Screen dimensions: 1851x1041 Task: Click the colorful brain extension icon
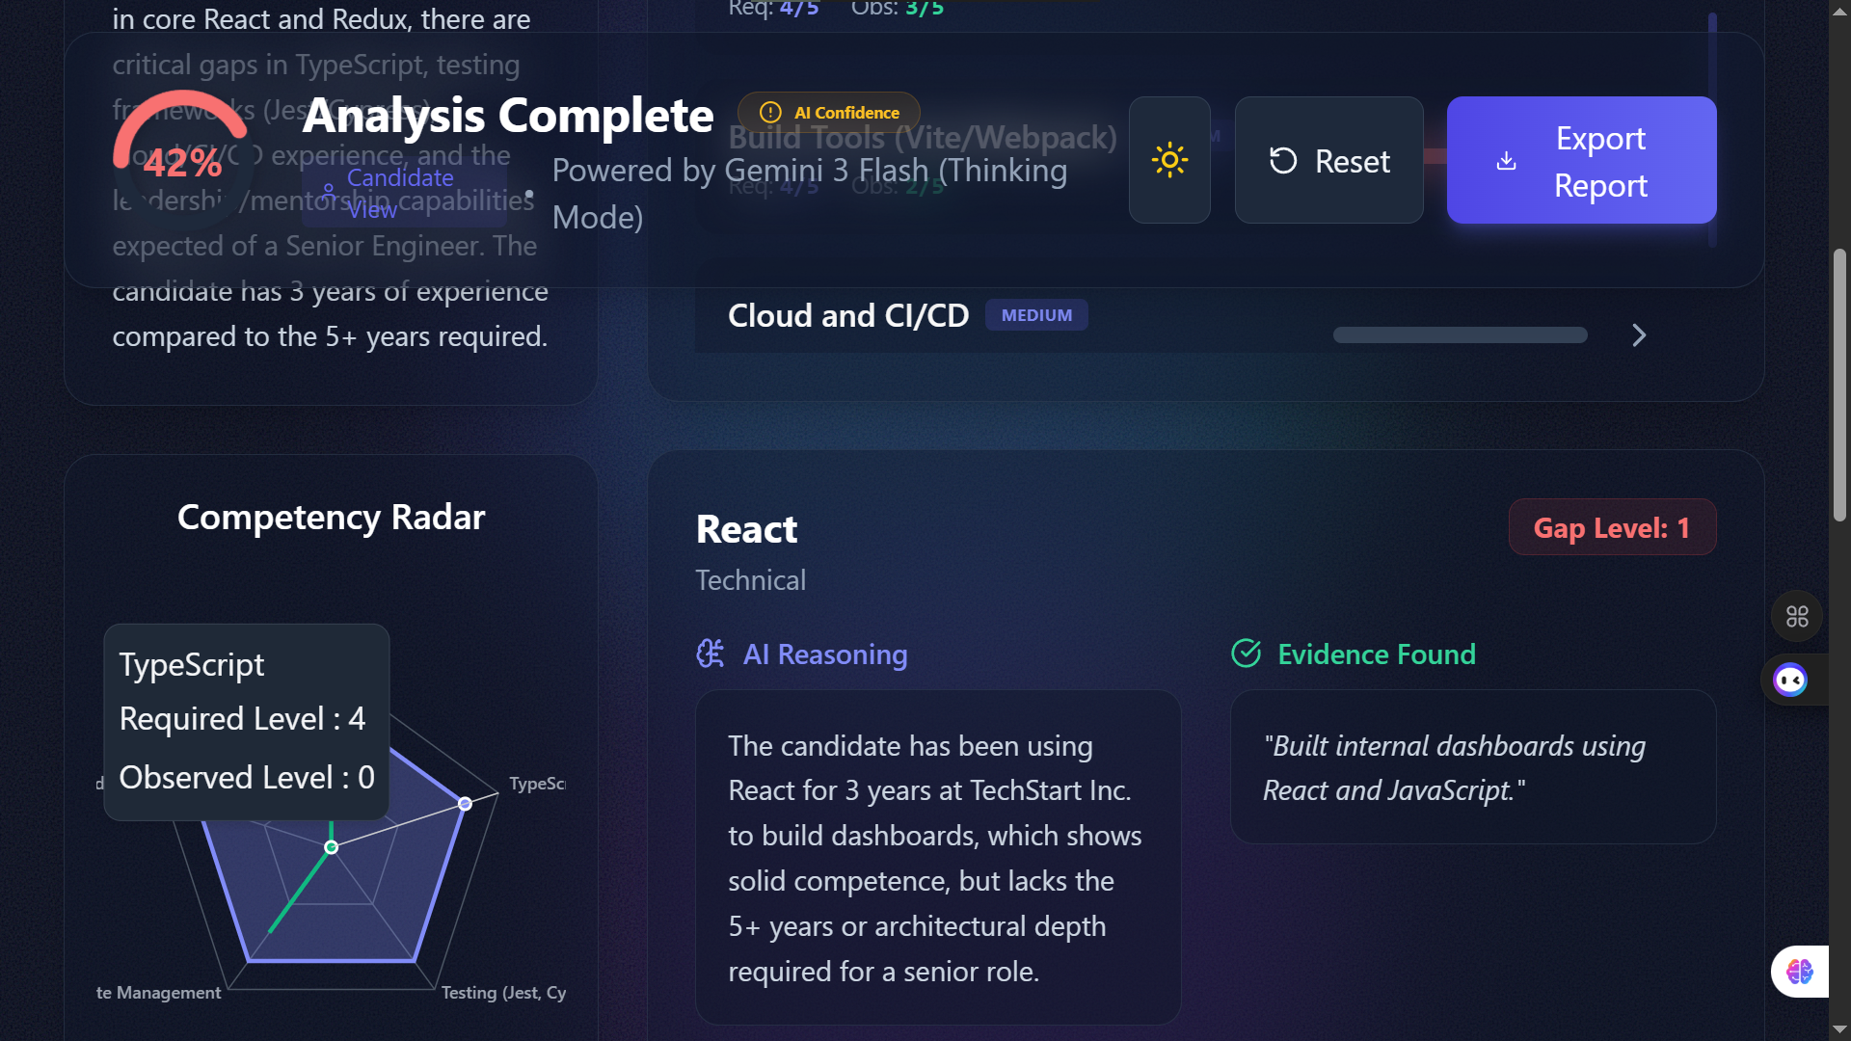tap(1799, 971)
